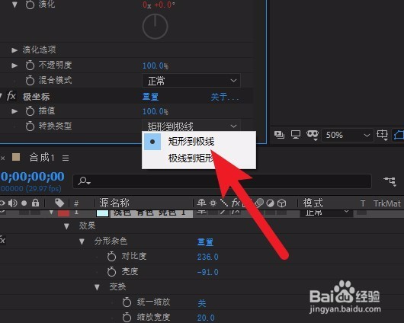Select 极线到矩形 from the dropdown menu
Screen dimensions: 404x323
pos(191,158)
